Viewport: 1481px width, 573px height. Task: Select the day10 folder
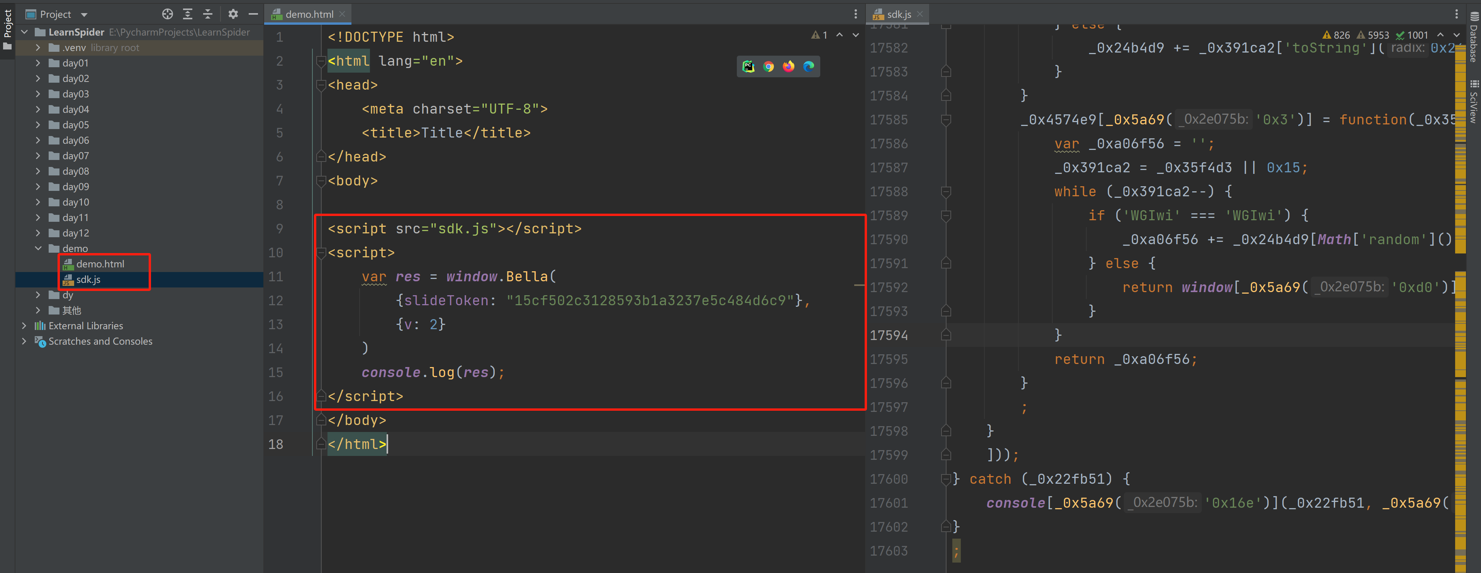point(75,202)
